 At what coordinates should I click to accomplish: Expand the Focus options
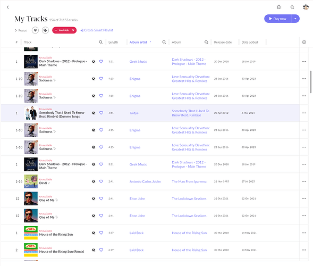point(21,30)
